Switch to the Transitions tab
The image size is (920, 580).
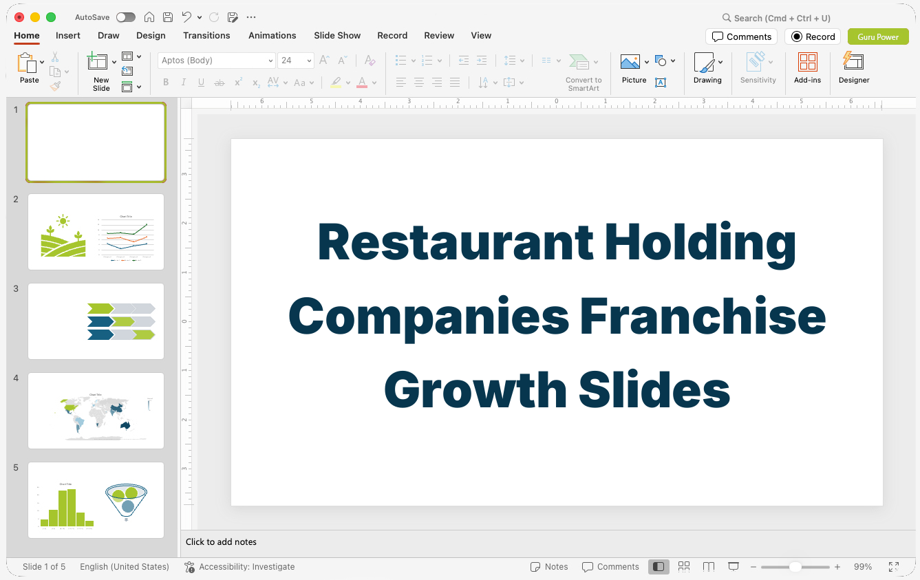click(206, 35)
